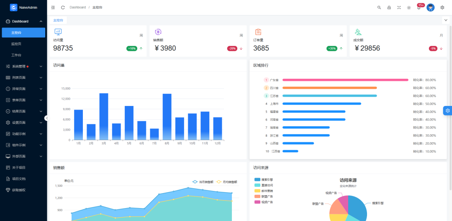The image size is (452, 221).
Task: Expand the 异常页面 menu chevron
Action: [41, 89]
